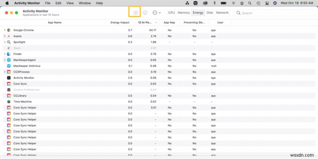Click the Stop process (X) toolbar icon
The width and height of the screenshot is (318, 159).
pos(136,13)
